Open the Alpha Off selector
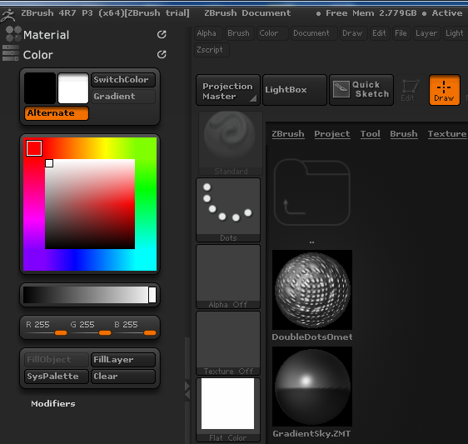Screen dimensions: 468x444 pos(228,277)
